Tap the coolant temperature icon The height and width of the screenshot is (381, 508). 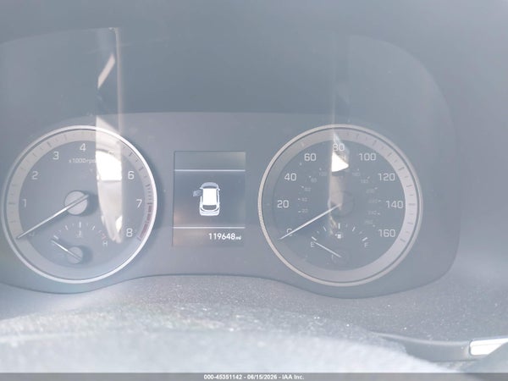point(79,235)
